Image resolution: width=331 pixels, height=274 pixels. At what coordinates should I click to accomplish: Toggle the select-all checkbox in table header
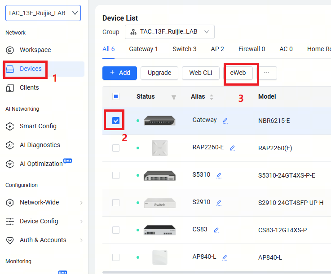(x=116, y=96)
